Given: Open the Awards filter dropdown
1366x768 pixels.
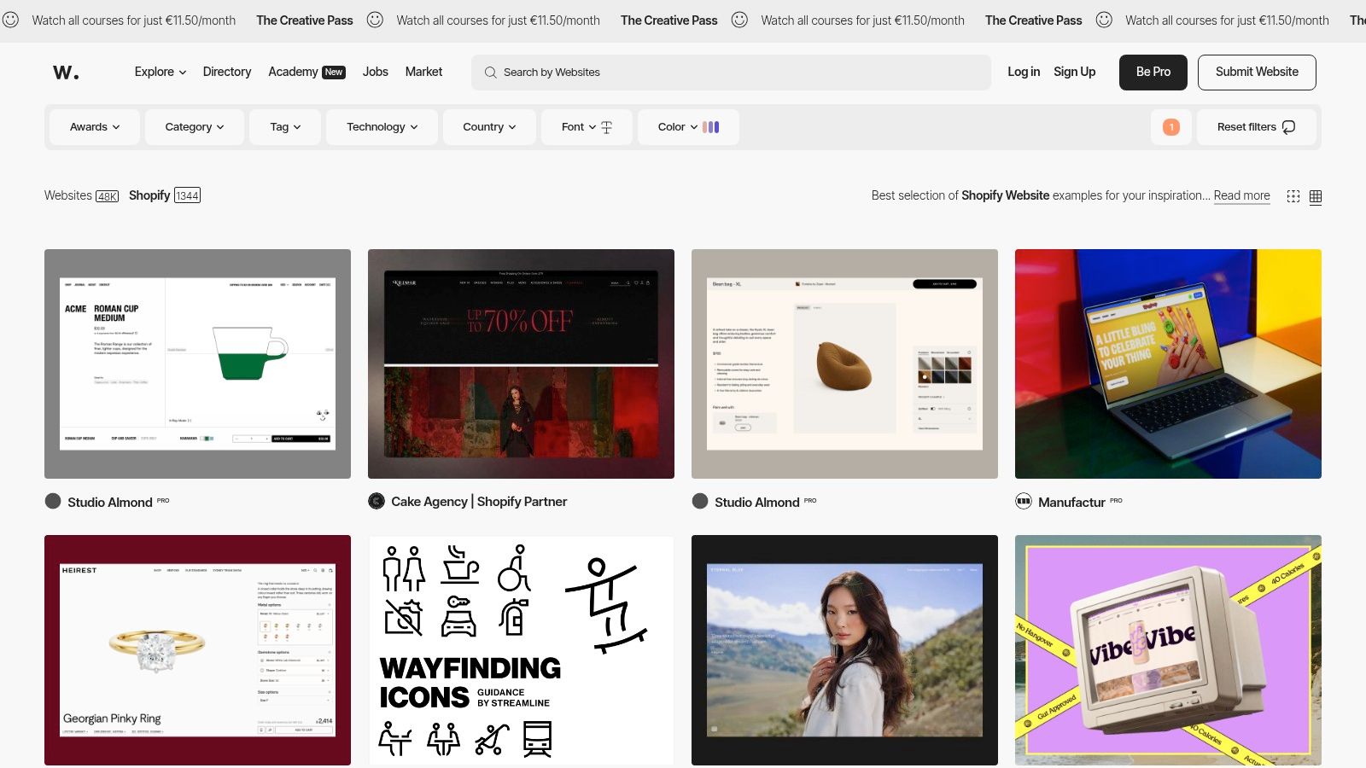Looking at the screenshot, I should click(95, 127).
